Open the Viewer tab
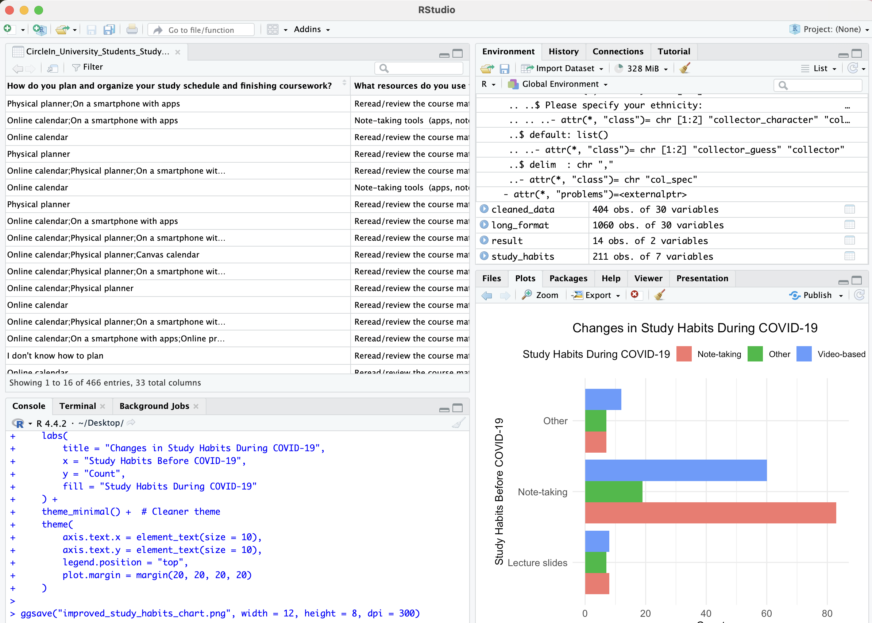Viewport: 872px width, 623px height. click(648, 279)
